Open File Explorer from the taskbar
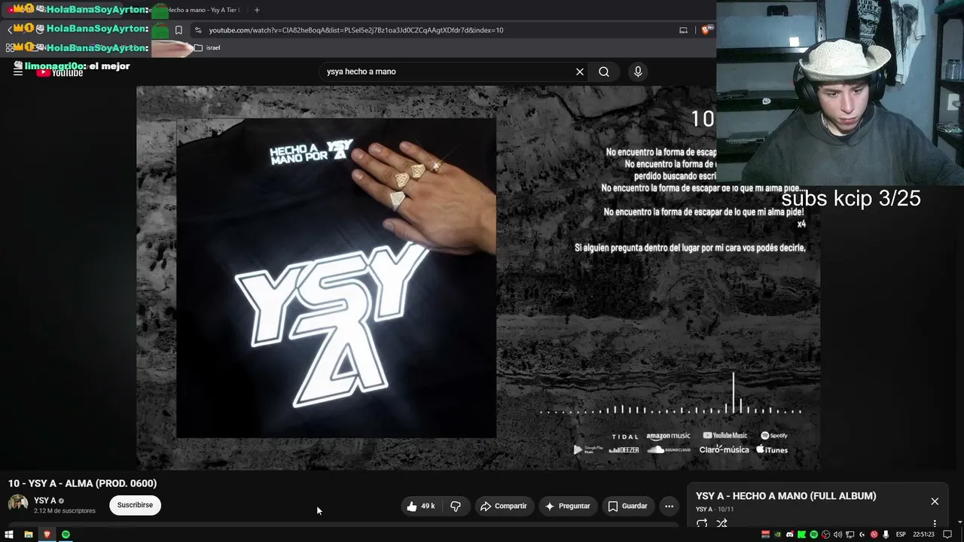The image size is (964, 542). (29, 534)
